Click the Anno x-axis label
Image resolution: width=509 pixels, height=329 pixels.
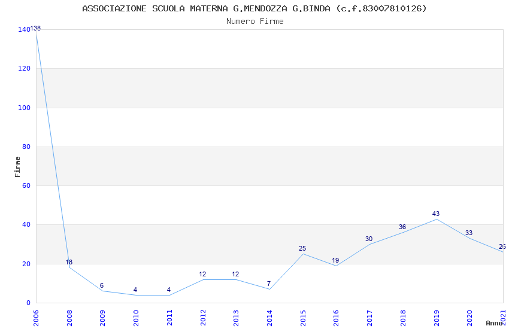click(494, 323)
